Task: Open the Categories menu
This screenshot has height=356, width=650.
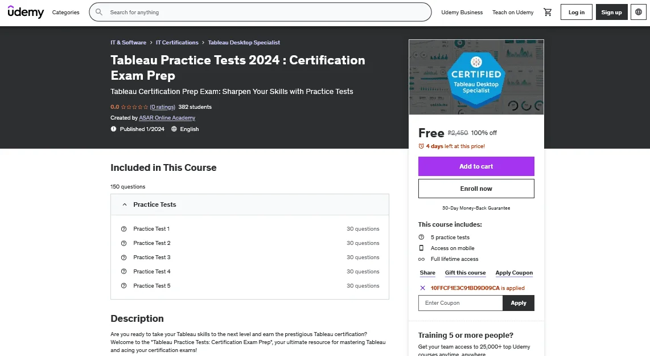Action: coord(65,13)
